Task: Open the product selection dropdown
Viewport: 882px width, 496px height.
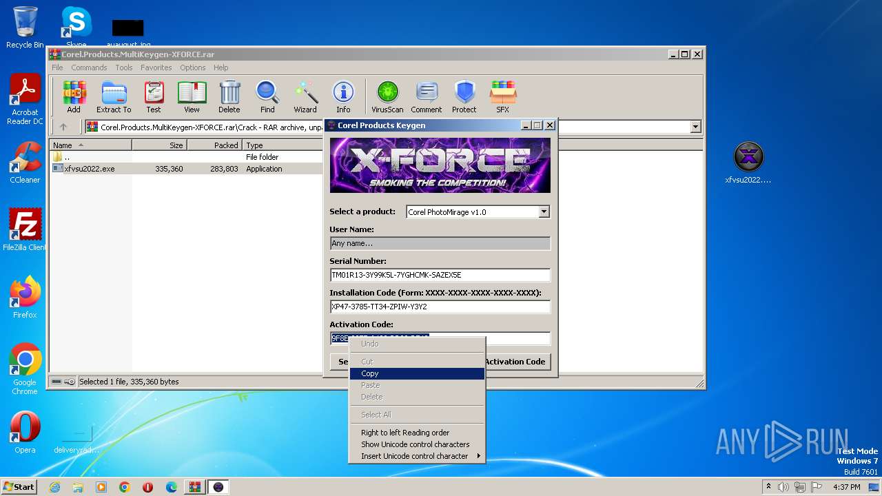Action: 544,211
